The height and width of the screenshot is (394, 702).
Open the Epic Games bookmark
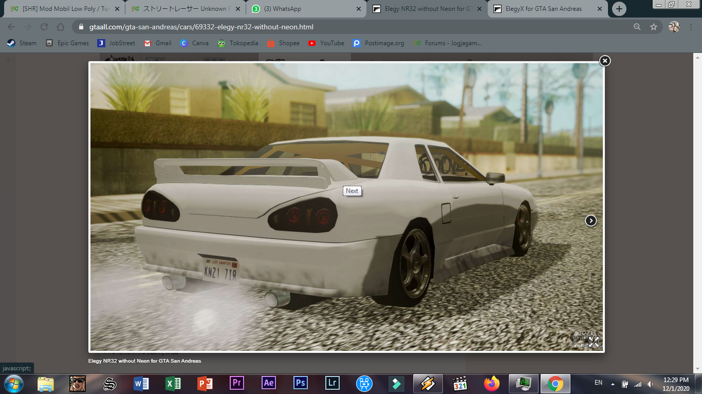[67, 43]
